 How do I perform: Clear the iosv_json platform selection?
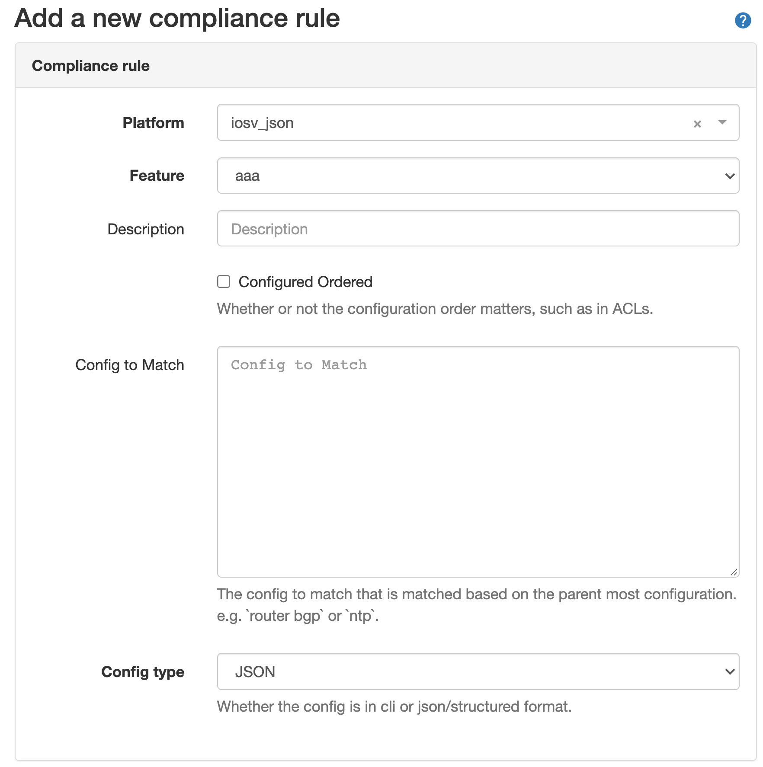[x=697, y=123]
